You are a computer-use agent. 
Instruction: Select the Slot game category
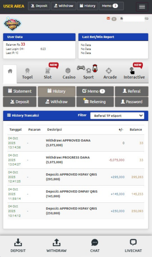pyautogui.click(x=48, y=74)
